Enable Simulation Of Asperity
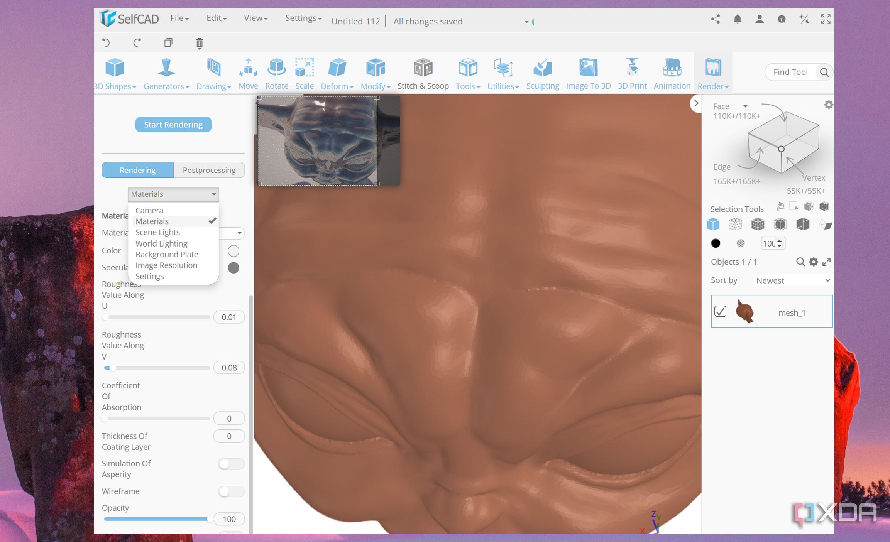 (230, 464)
